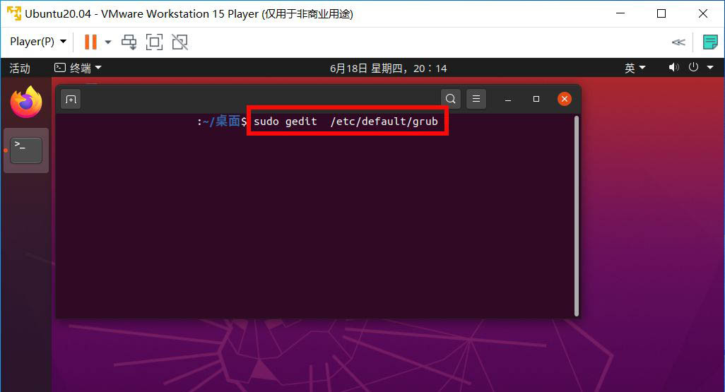Toggle the VMware Unity mode icon
The image size is (725, 392).
point(180,42)
